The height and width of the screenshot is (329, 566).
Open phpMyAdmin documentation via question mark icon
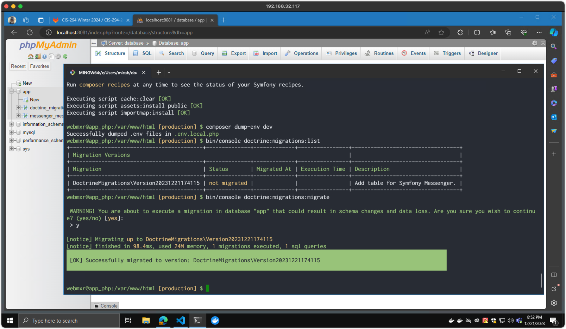44,56
